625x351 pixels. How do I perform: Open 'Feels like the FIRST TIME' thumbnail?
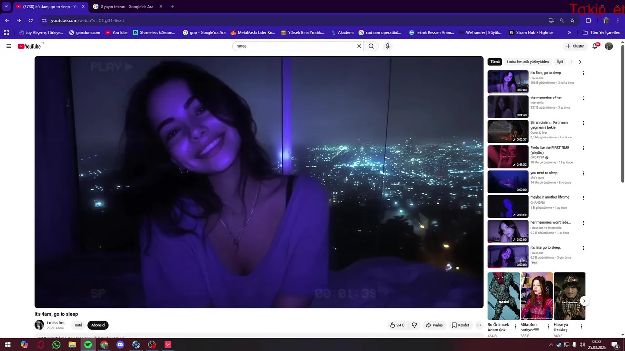click(x=508, y=156)
